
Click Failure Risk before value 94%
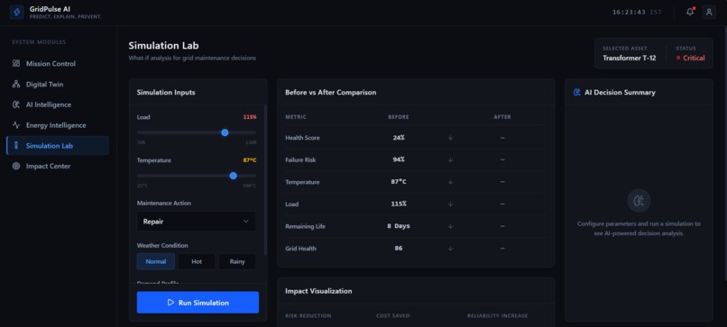click(399, 159)
